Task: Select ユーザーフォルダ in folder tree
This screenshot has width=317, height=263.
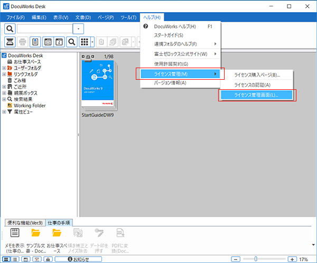Action: tap(27, 68)
